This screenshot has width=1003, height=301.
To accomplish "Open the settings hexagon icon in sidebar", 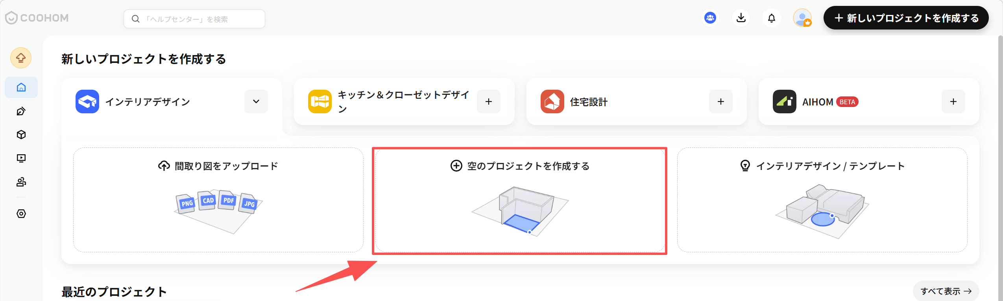I will [x=21, y=214].
